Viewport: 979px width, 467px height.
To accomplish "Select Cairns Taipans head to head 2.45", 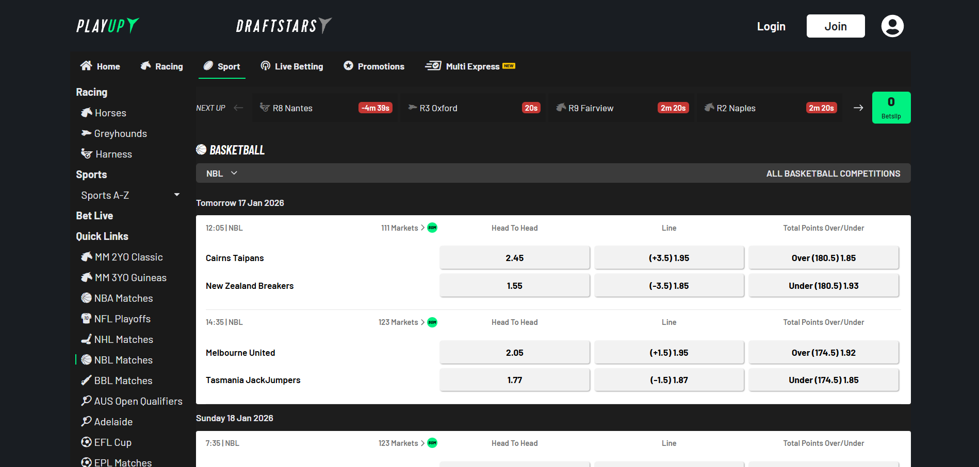I will click(x=515, y=258).
